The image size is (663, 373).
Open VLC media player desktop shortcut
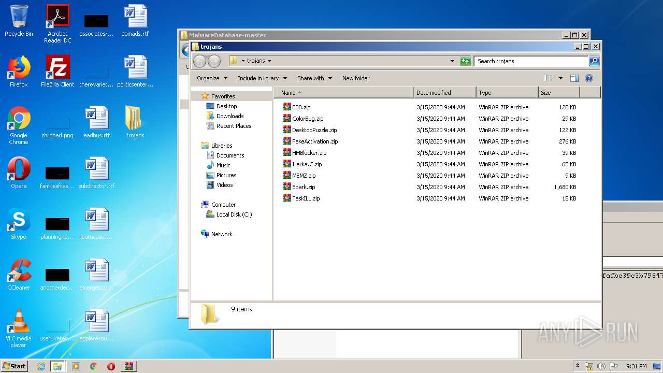point(19,328)
